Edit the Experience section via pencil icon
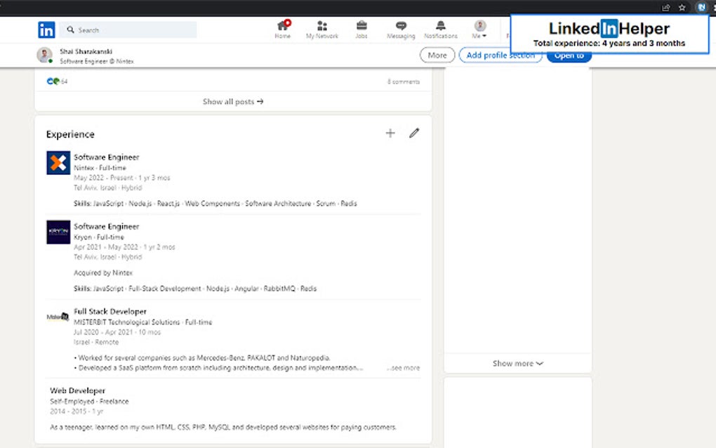 [414, 133]
